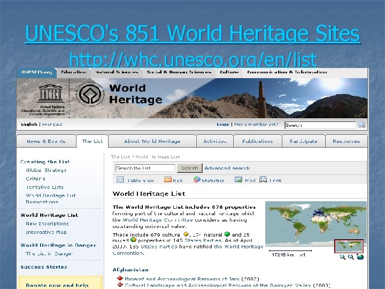Click red danger icon beside Minaret of Jam
The width and height of the screenshot is (385, 289).
coord(120,278)
